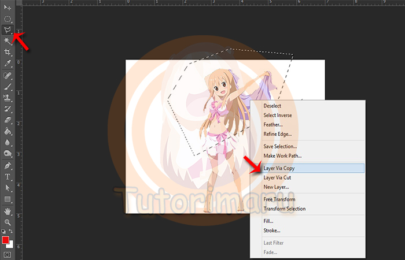The width and height of the screenshot is (405, 260).
Task: Select the Pen tool
Action: tap(7, 166)
